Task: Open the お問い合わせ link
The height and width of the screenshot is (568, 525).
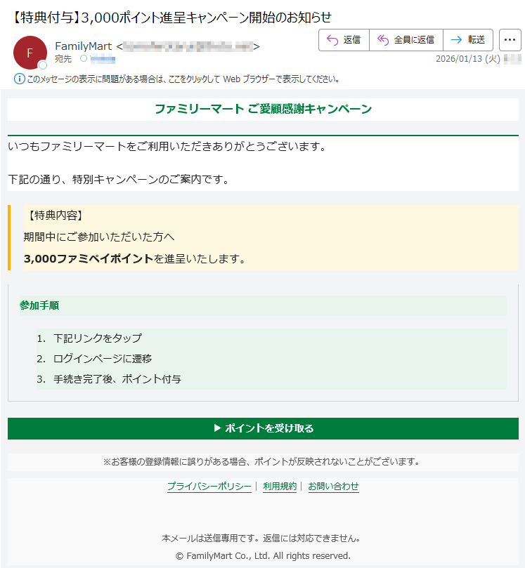Action: pyautogui.click(x=333, y=487)
